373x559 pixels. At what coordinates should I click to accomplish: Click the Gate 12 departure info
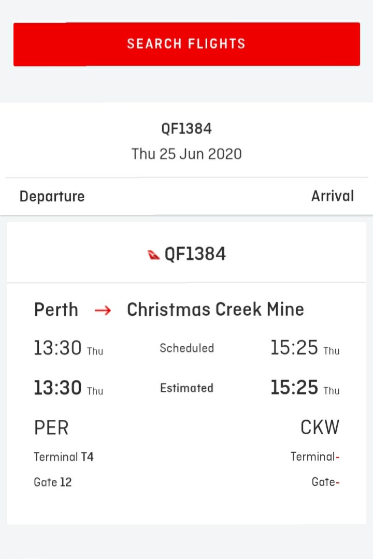[x=53, y=482]
